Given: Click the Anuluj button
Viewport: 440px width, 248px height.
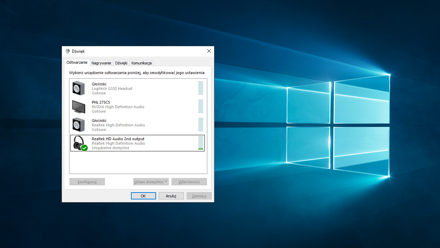Looking at the screenshot, I should pos(171,196).
